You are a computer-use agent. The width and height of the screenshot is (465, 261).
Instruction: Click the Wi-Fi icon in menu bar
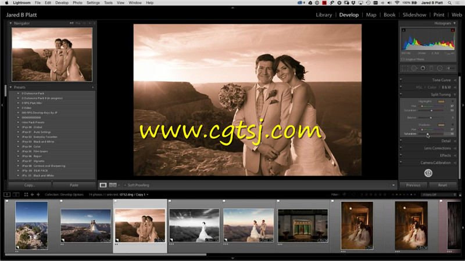coord(397,3)
